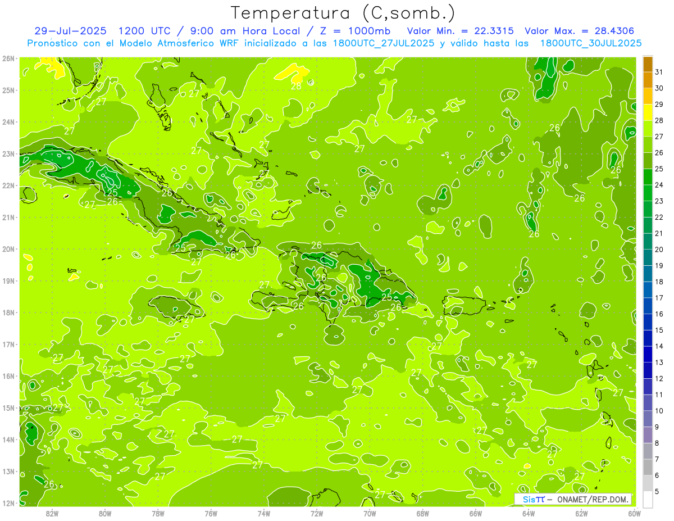This screenshot has width=674, height=521.
Task: Click the "21N" latitude axis label
Action: [x=8, y=218]
